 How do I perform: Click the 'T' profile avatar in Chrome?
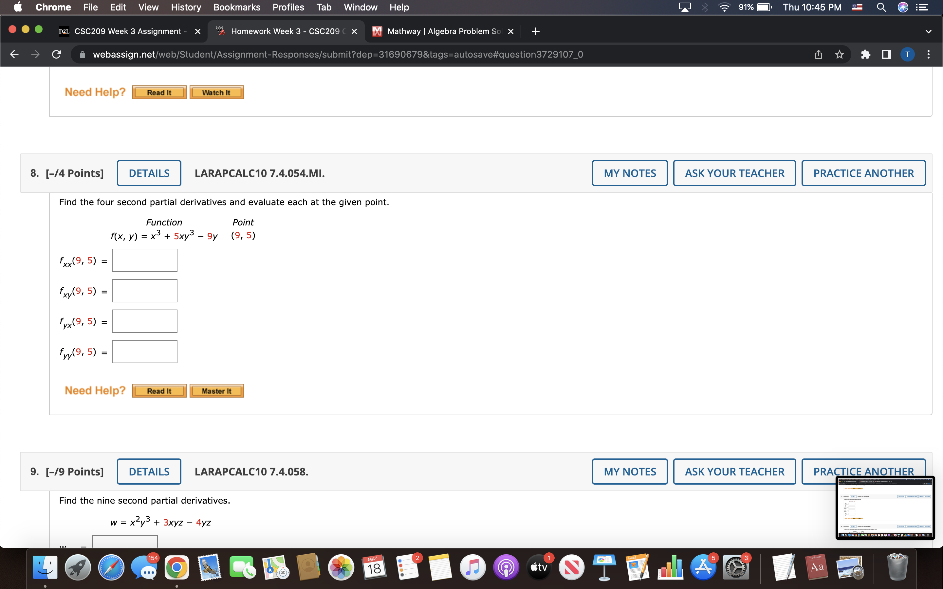coord(908,54)
